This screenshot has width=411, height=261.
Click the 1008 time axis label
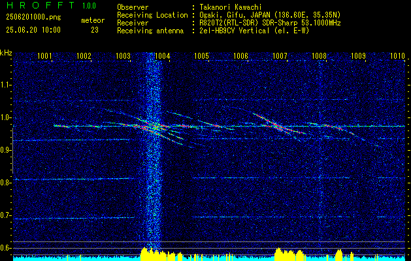coord(319,55)
